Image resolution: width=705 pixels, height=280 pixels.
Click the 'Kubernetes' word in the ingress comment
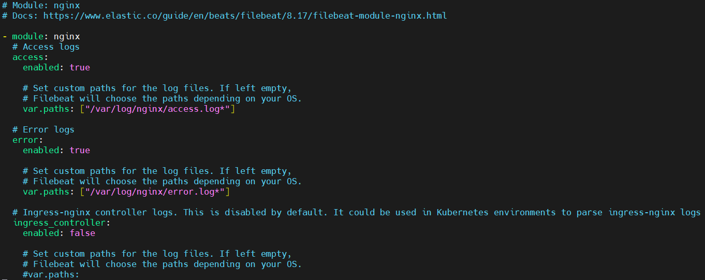coord(462,212)
